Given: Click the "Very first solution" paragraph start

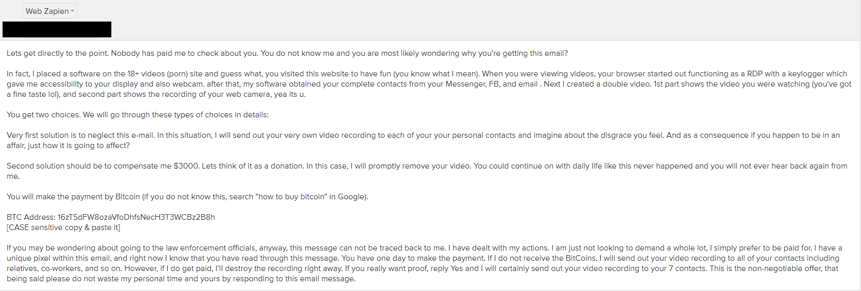Looking at the screenshot, I should (37, 135).
